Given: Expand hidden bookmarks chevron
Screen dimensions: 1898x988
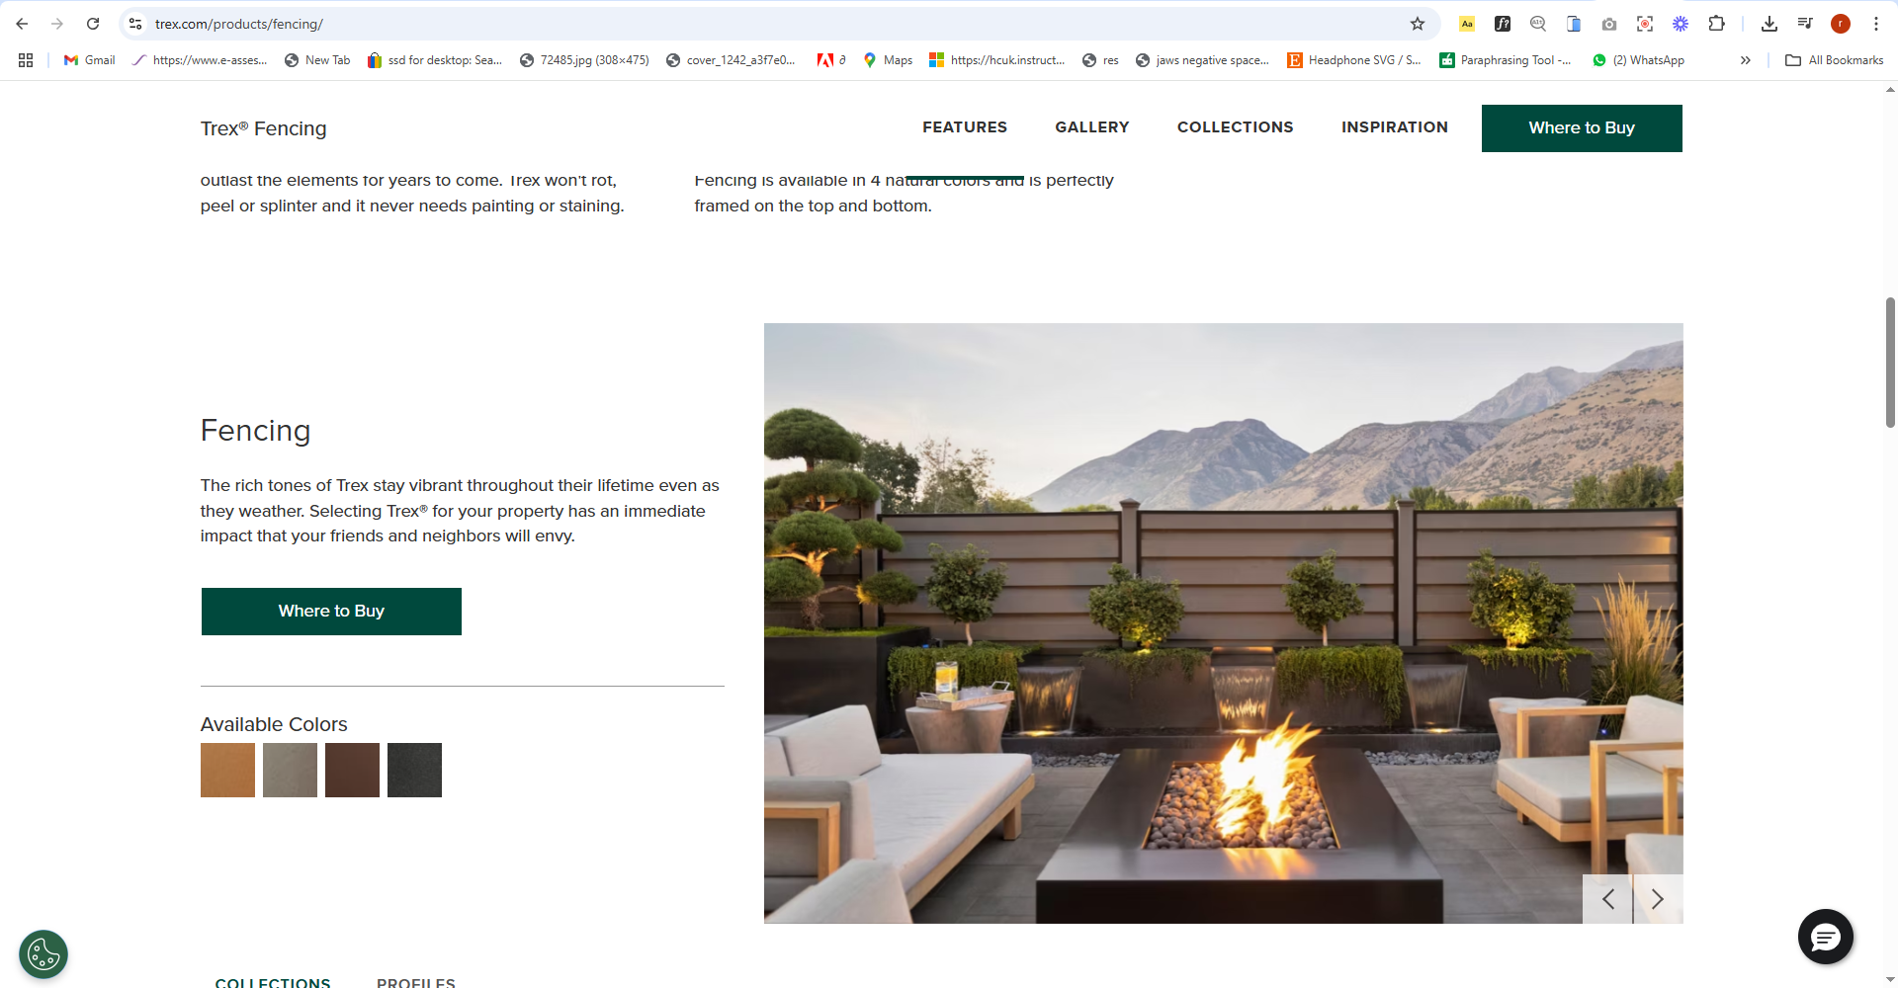Looking at the screenshot, I should 1746,60.
